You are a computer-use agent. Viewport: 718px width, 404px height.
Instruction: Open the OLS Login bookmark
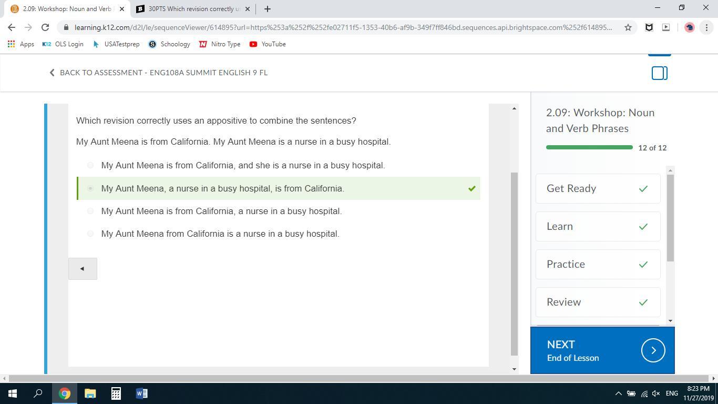coord(63,44)
